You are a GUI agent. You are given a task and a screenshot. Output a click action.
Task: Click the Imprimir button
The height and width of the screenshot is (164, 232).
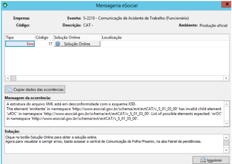click(211, 160)
